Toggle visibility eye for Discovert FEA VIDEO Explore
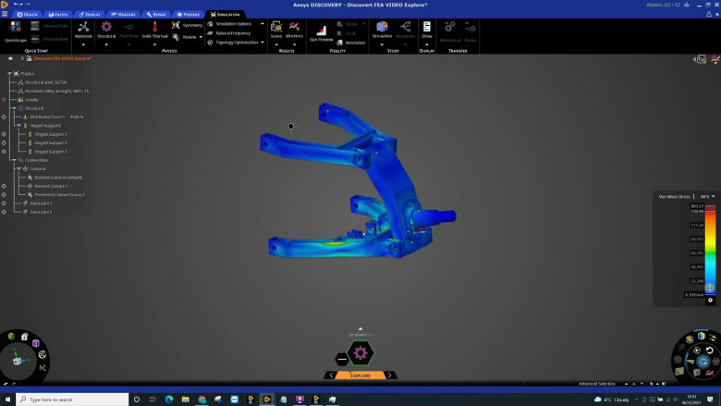The width and height of the screenshot is (721, 406). (11, 58)
